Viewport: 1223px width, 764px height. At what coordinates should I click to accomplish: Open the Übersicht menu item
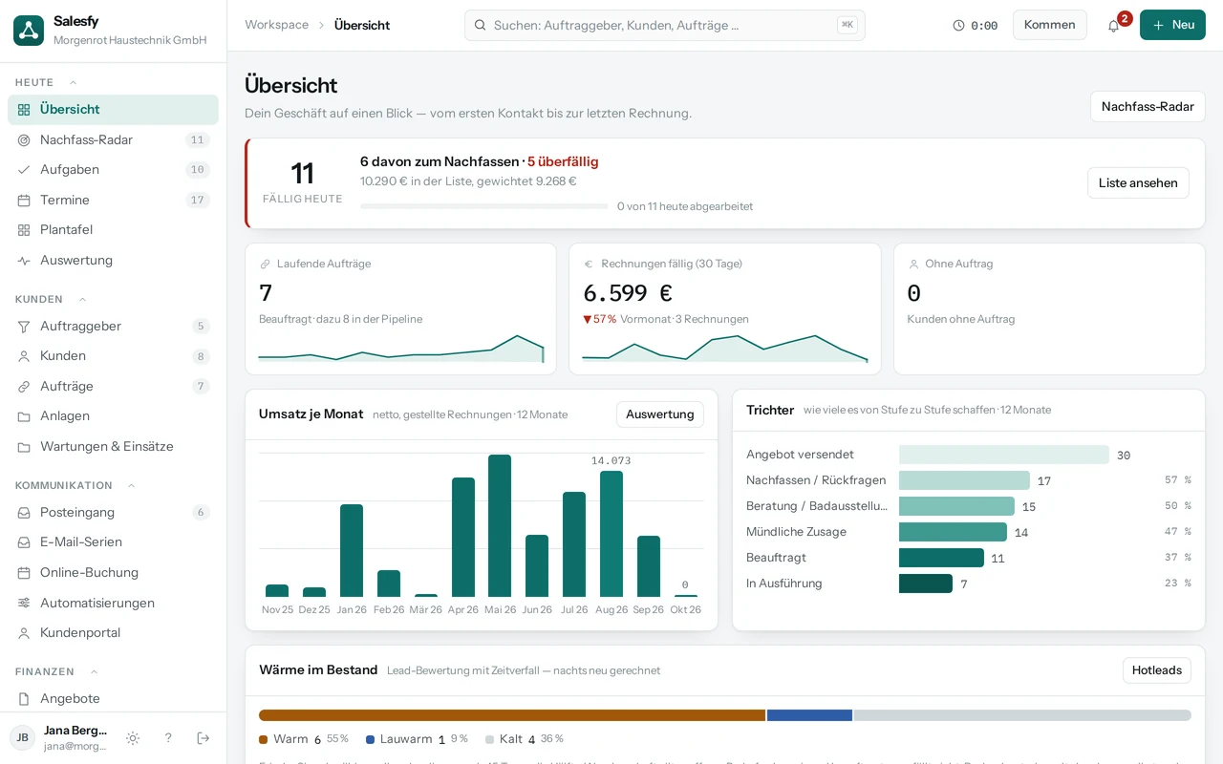[113, 110]
